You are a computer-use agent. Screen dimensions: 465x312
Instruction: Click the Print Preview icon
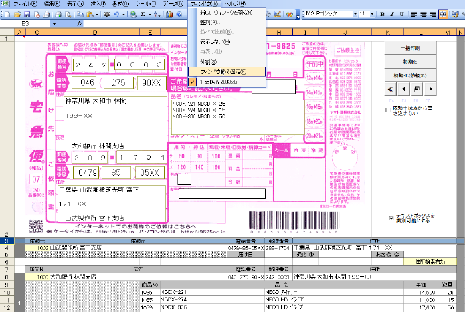tap(68, 14)
